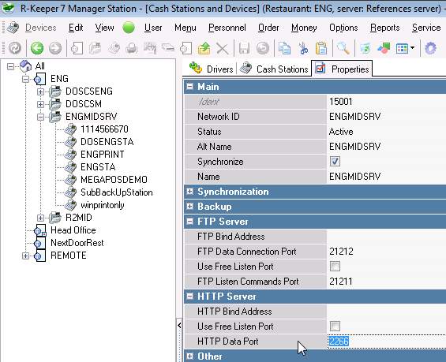
Task: Go back with the green arrow
Action: coord(37,48)
